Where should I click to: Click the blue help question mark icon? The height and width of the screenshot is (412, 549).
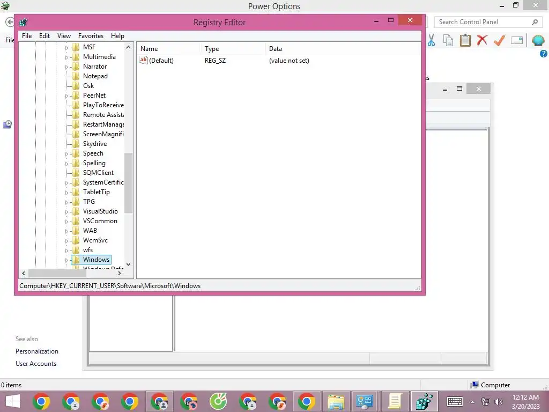coord(544,54)
